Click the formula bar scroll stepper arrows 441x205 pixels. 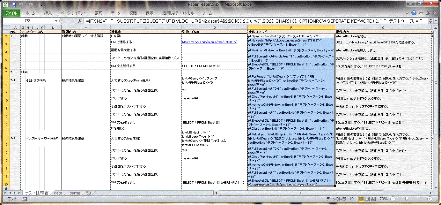430,21
